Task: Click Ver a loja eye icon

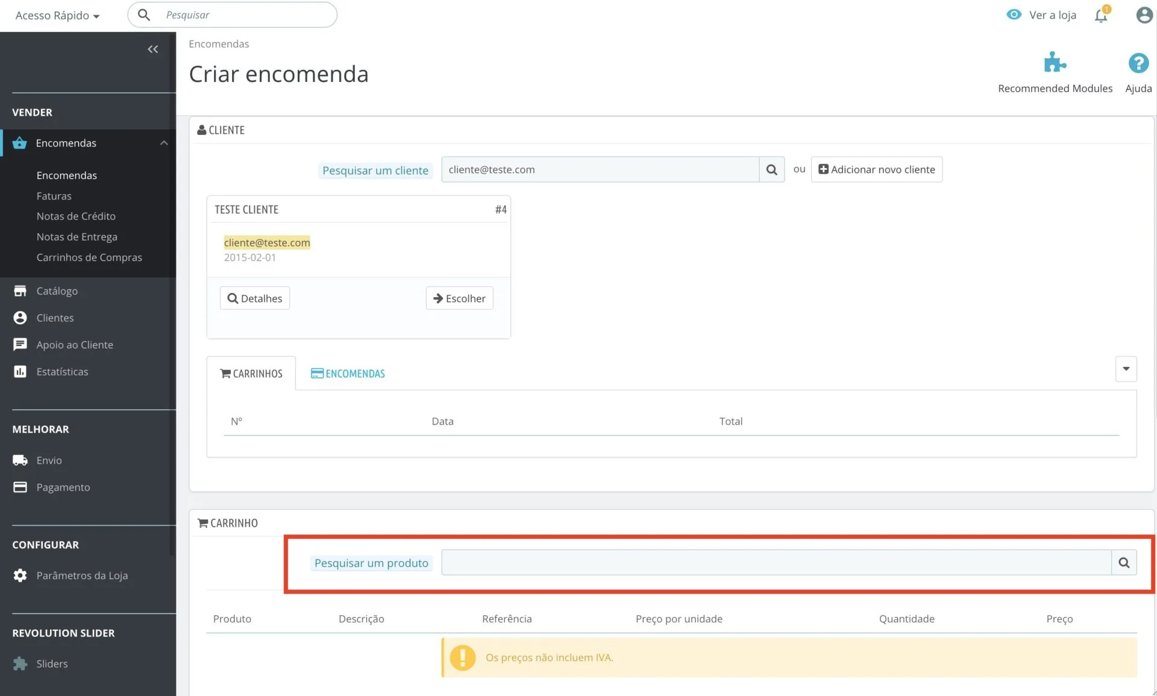Action: 1014,15
